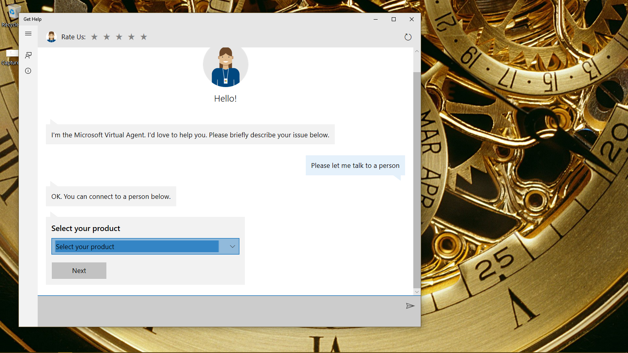Viewport: 628px width, 353px height.
Task: Click the restart conversation refresh icon
Action: 408,37
